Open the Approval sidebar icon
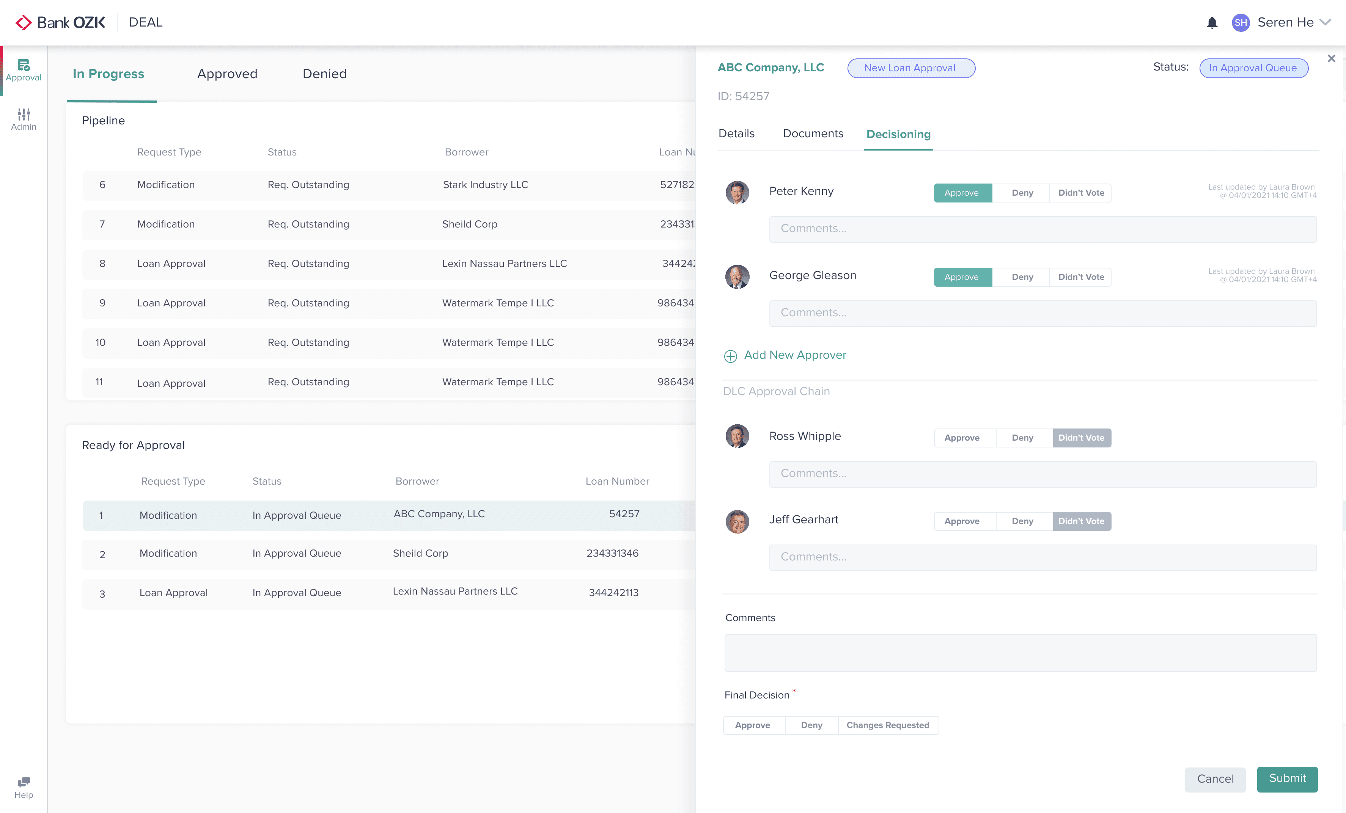This screenshot has width=1346, height=813. coord(24,66)
